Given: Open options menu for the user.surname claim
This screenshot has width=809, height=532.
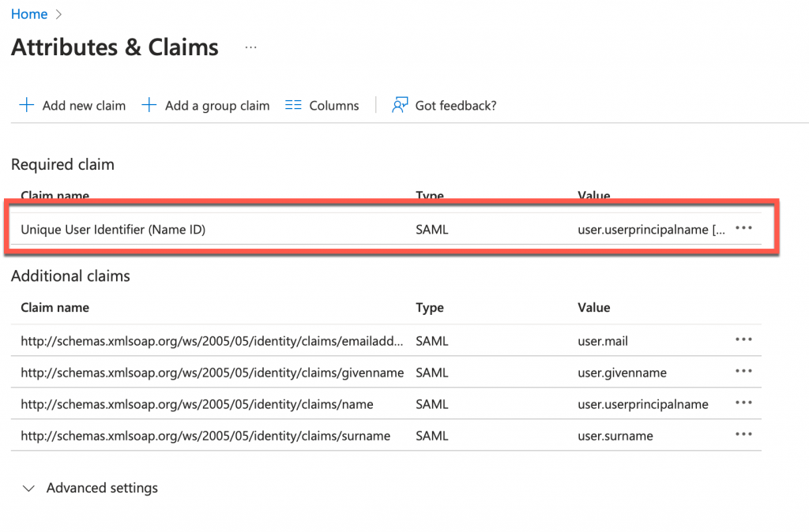Looking at the screenshot, I should click(743, 435).
